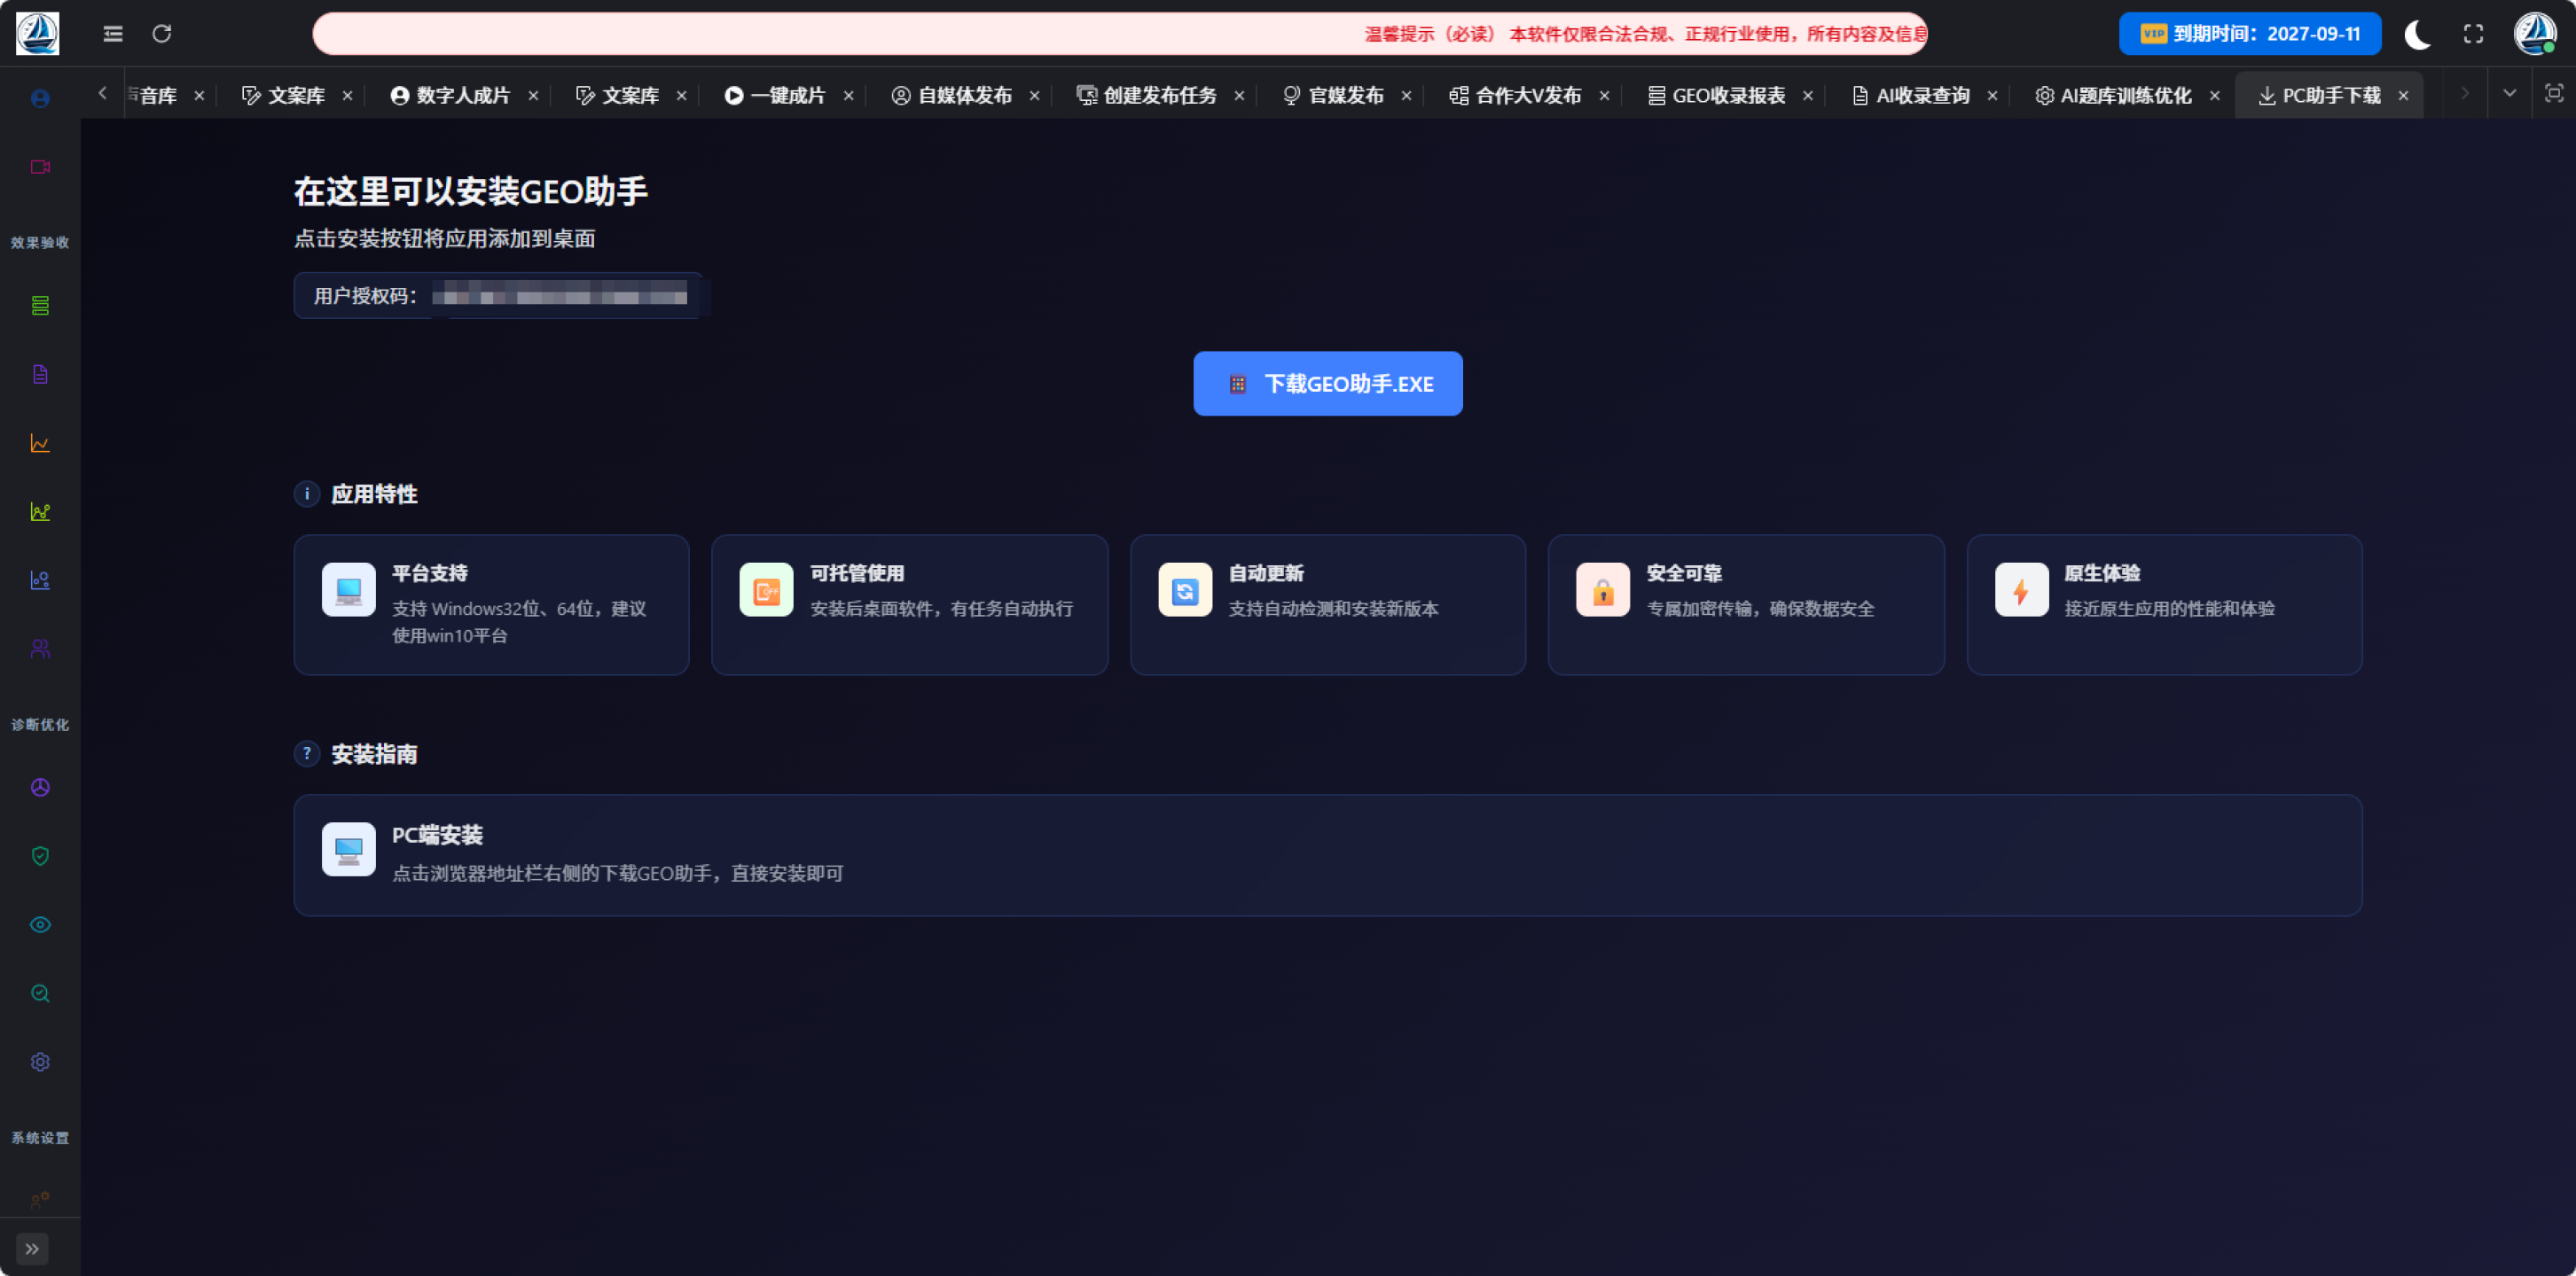Open the green trend chart sidebar icon
This screenshot has width=2576, height=1276.
coord(40,511)
